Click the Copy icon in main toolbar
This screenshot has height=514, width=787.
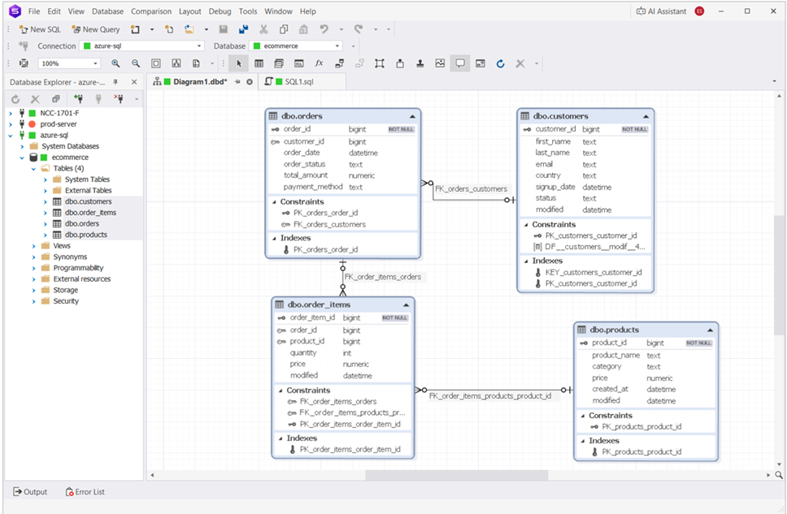(284, 29)
